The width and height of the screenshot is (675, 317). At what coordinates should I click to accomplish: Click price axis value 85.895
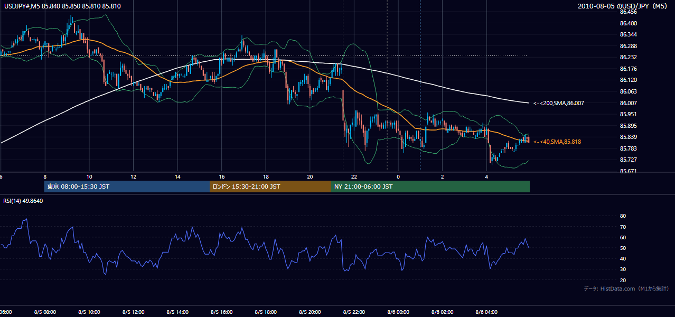629,126
